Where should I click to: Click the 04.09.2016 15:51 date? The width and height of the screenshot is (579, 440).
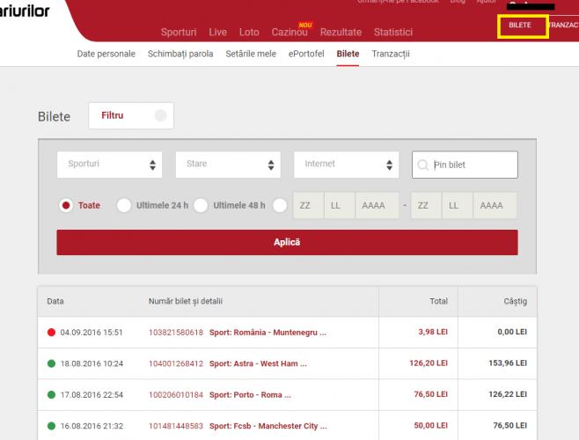point(92,333)
